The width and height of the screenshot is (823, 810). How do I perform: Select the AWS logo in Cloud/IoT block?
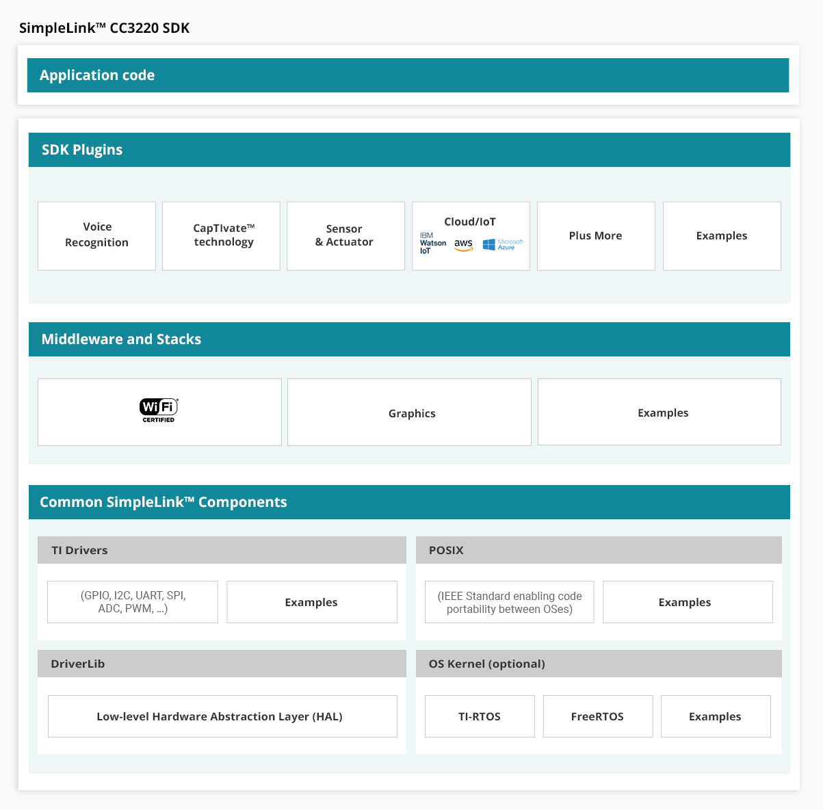point(463,244)
